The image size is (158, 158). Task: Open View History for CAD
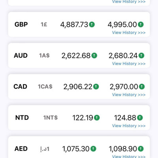pos(129,95)
